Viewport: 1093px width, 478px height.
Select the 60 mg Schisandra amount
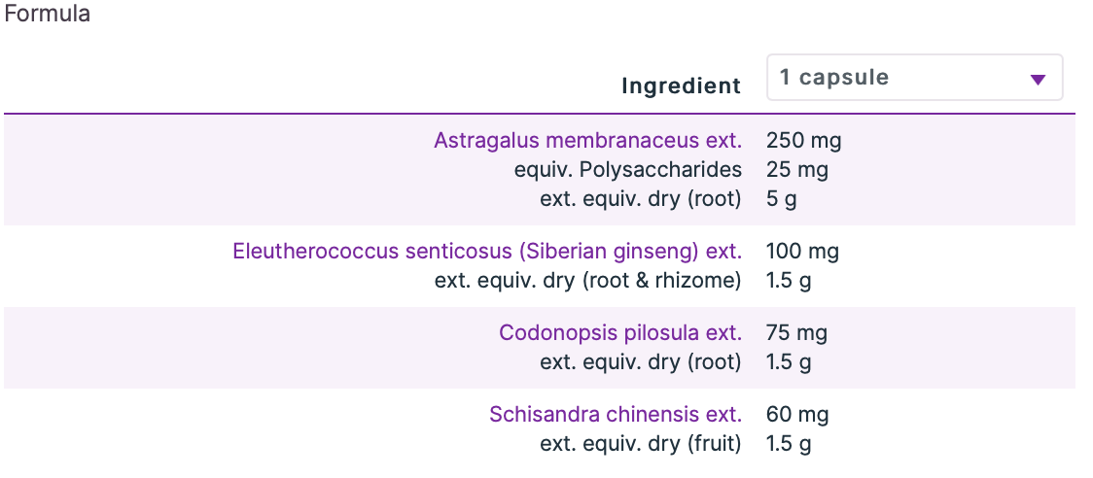click(x=797, y=415)
